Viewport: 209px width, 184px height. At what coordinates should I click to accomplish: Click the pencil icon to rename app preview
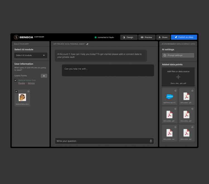(x=87, y=44)
